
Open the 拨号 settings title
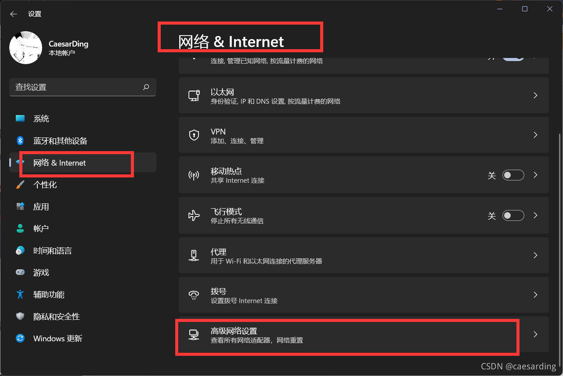click(219, 292)
